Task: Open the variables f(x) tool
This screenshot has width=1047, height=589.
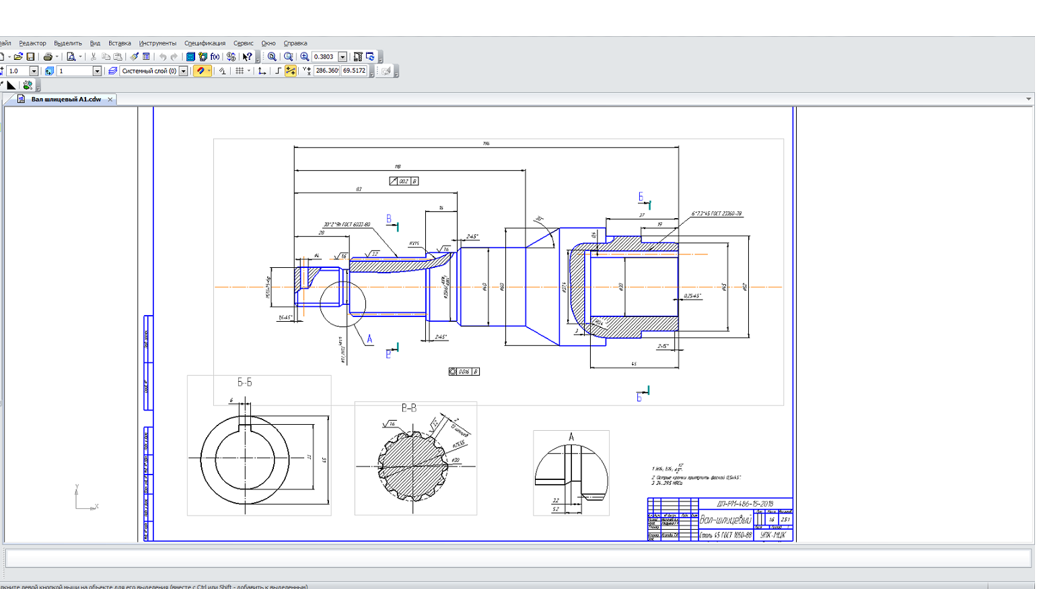Action: tap(215, 57)
